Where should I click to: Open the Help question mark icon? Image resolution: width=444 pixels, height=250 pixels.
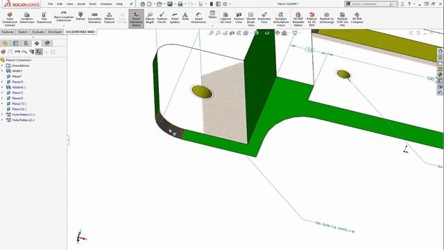click(x=409, y=4)
